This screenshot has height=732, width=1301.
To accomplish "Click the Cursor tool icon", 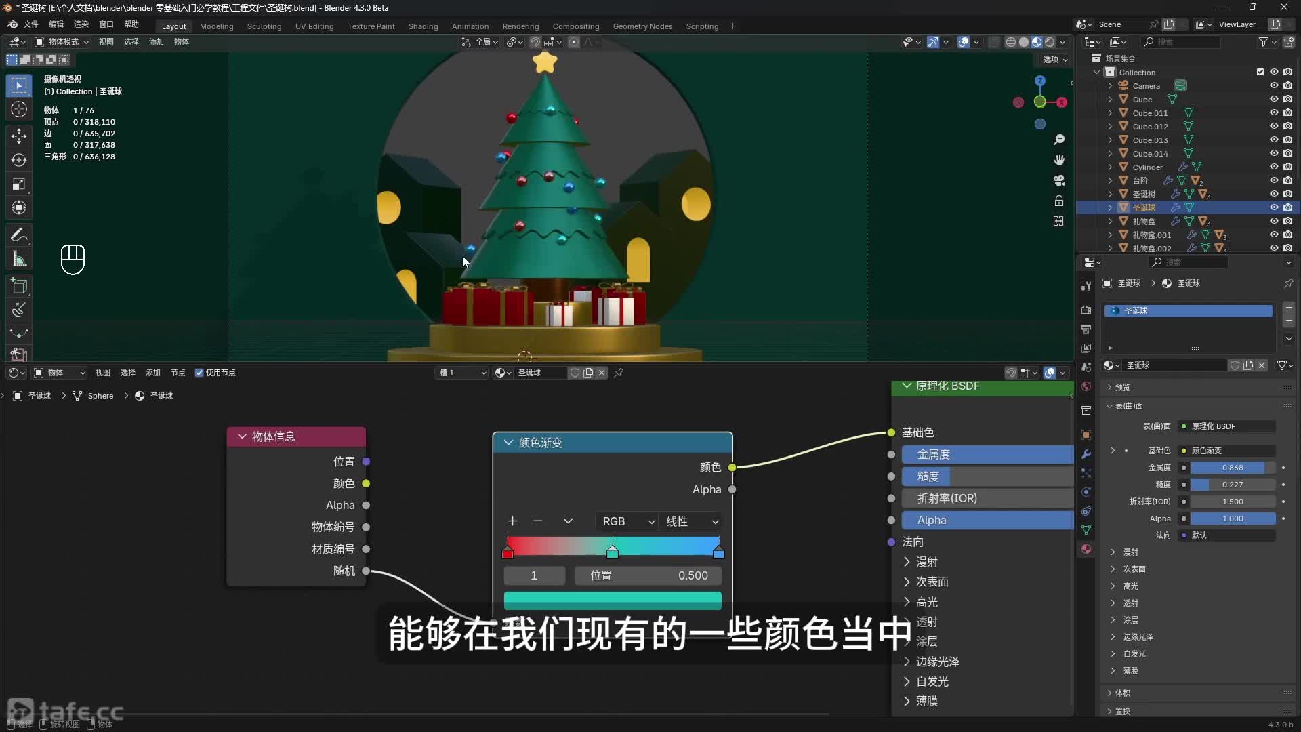I will click(x=19, y=109).
